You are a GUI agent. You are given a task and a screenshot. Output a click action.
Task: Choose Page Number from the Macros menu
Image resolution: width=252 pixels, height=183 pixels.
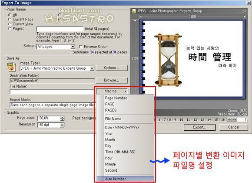point(116,98)
